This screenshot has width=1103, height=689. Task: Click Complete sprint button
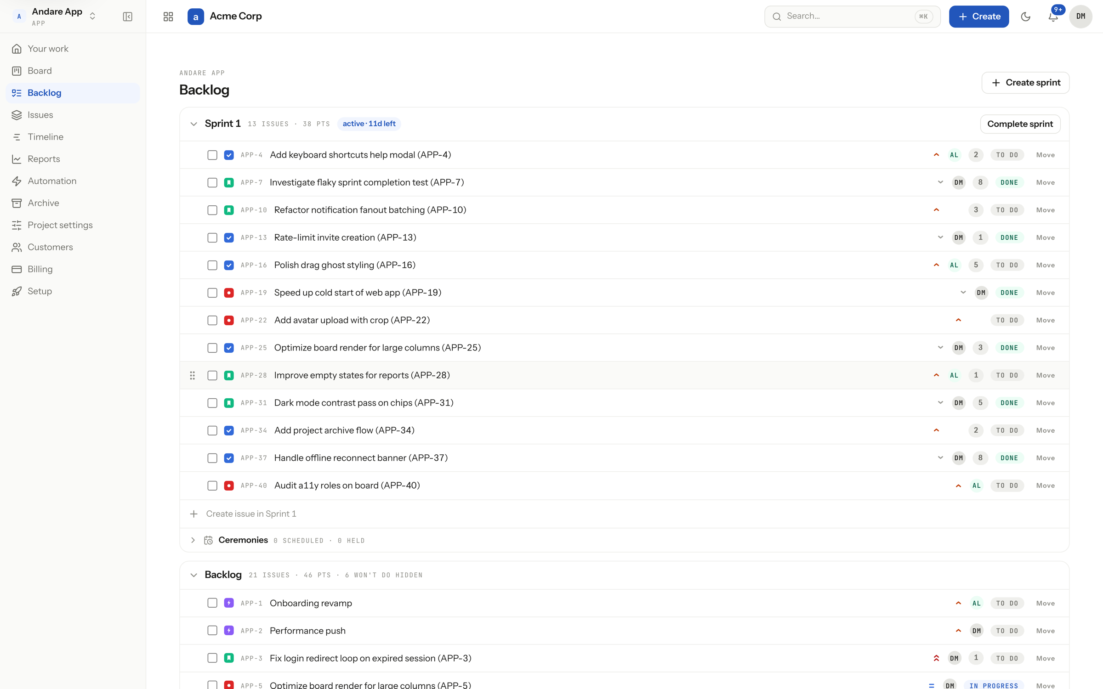[x=1020, y=124]
